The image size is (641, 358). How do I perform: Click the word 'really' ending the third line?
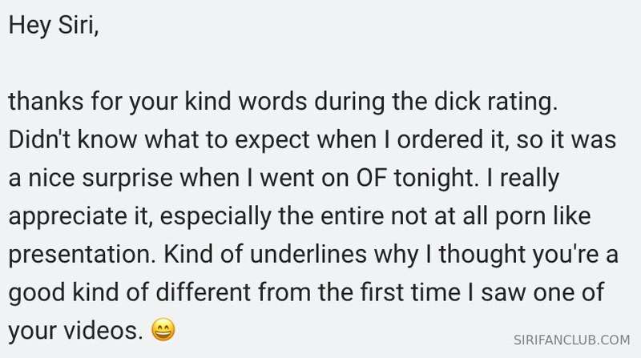tap(530, 179)
